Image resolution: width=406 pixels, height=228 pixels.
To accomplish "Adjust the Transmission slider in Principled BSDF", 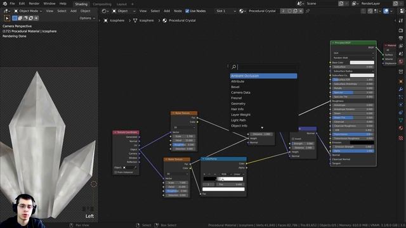I will [x=353, y=134].
